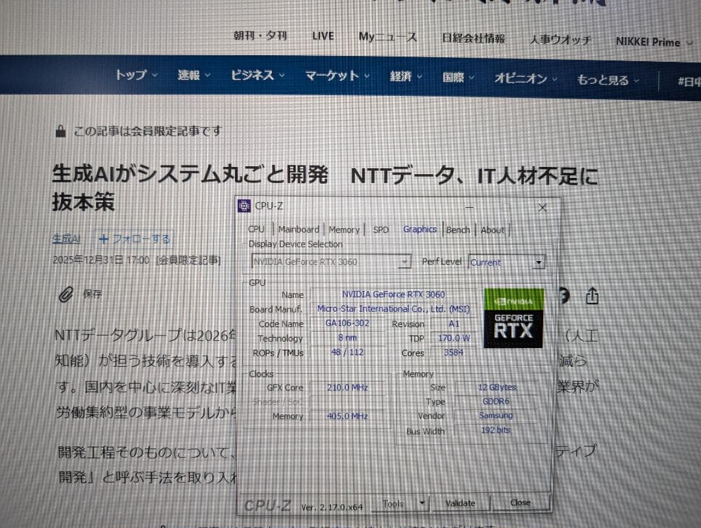Open the Display Device Selection dropdown

(x=404, y=262)
